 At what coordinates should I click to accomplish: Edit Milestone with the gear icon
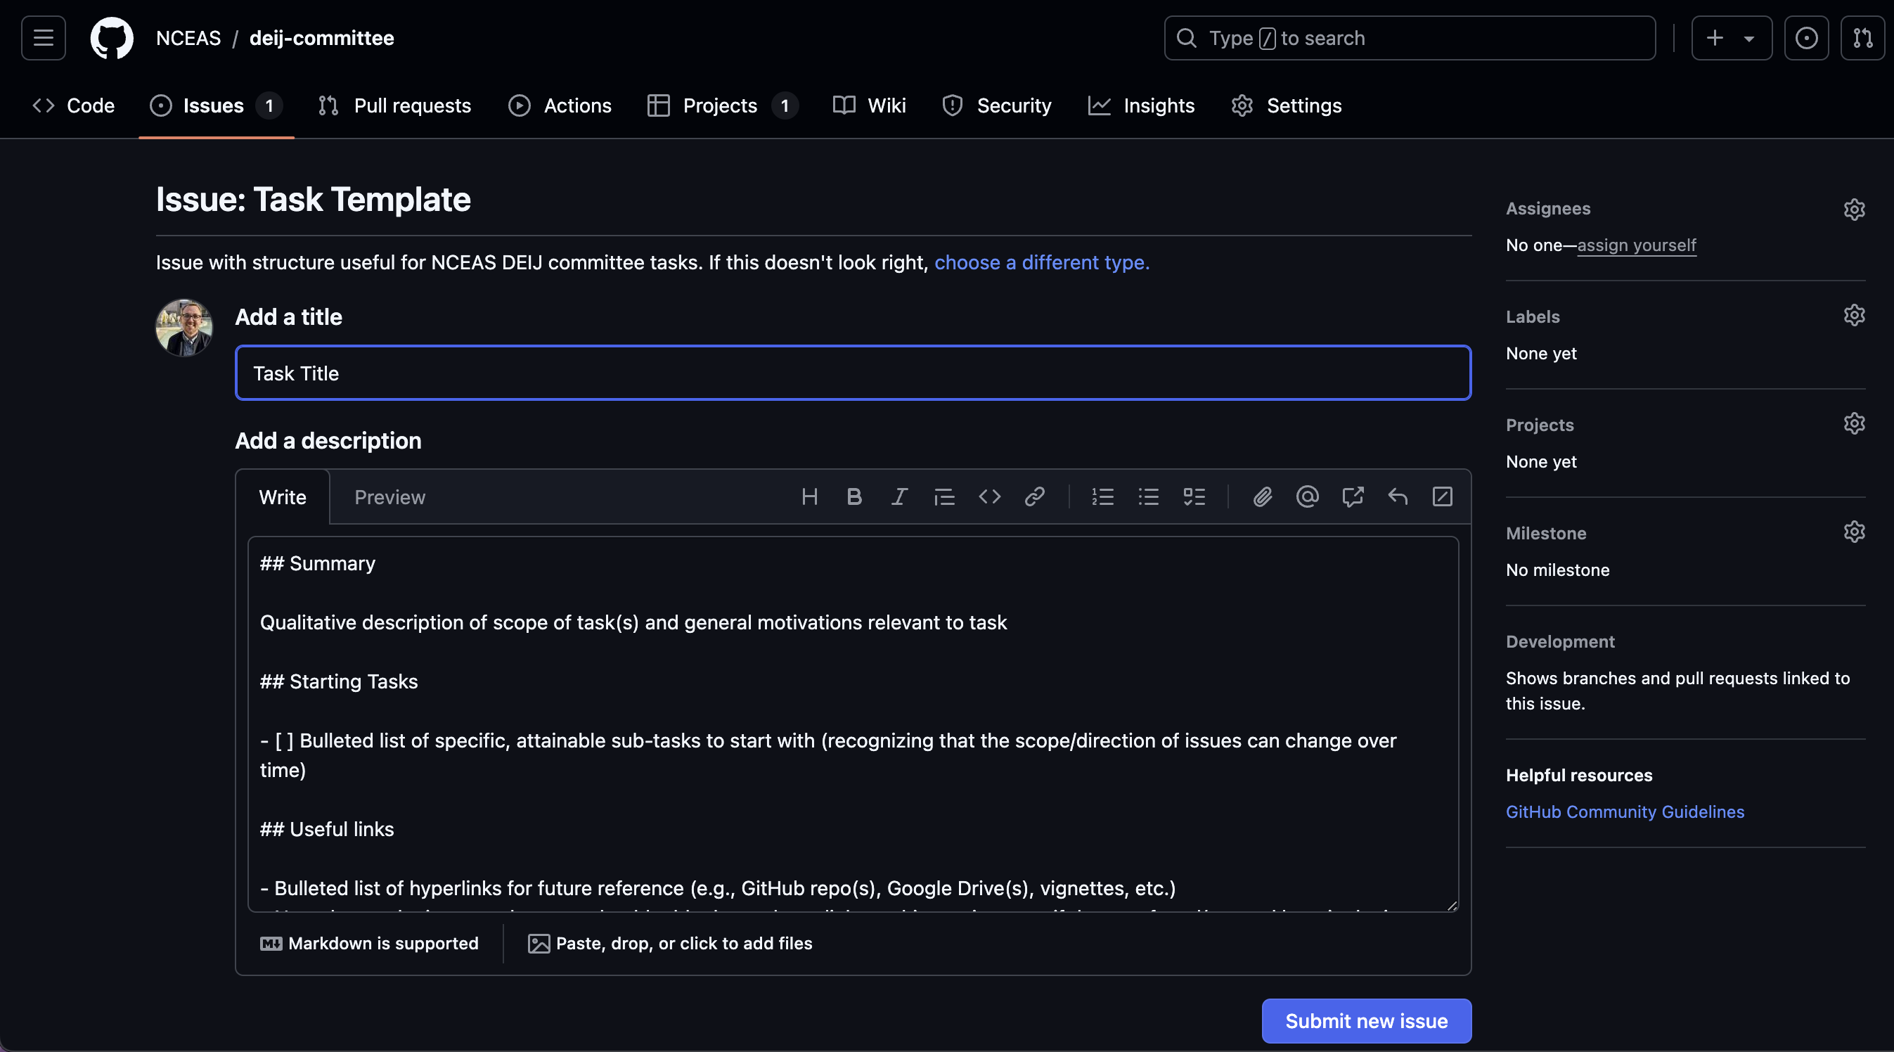pyautogui.click(x=1855, y=531)
